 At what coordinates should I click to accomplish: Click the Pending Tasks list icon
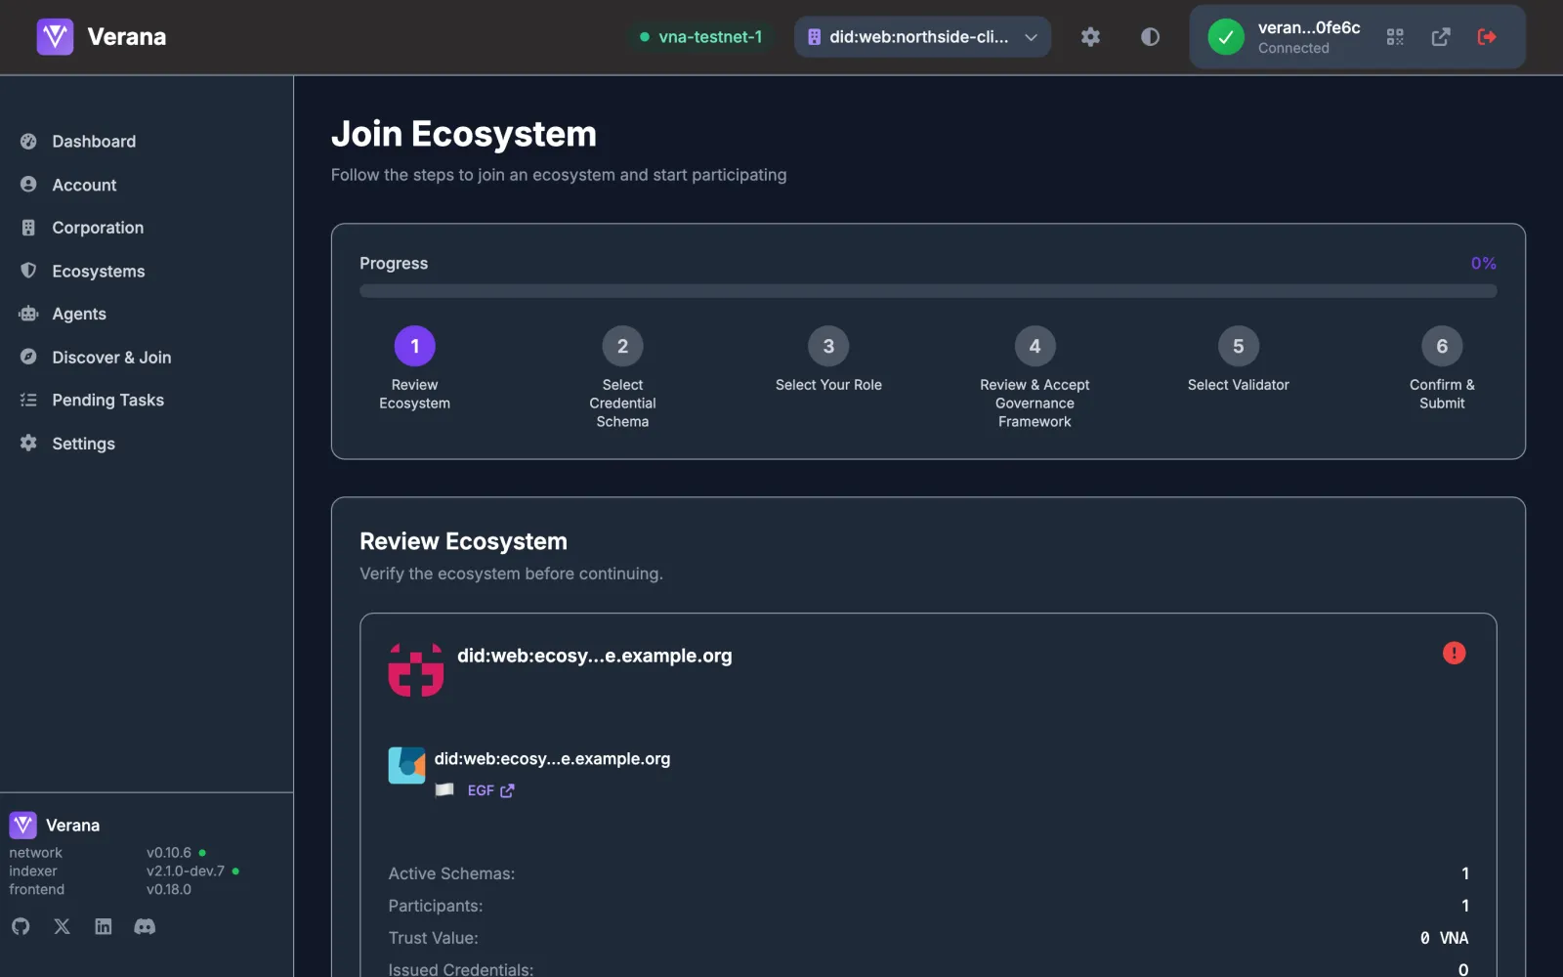tap(28, 400)
